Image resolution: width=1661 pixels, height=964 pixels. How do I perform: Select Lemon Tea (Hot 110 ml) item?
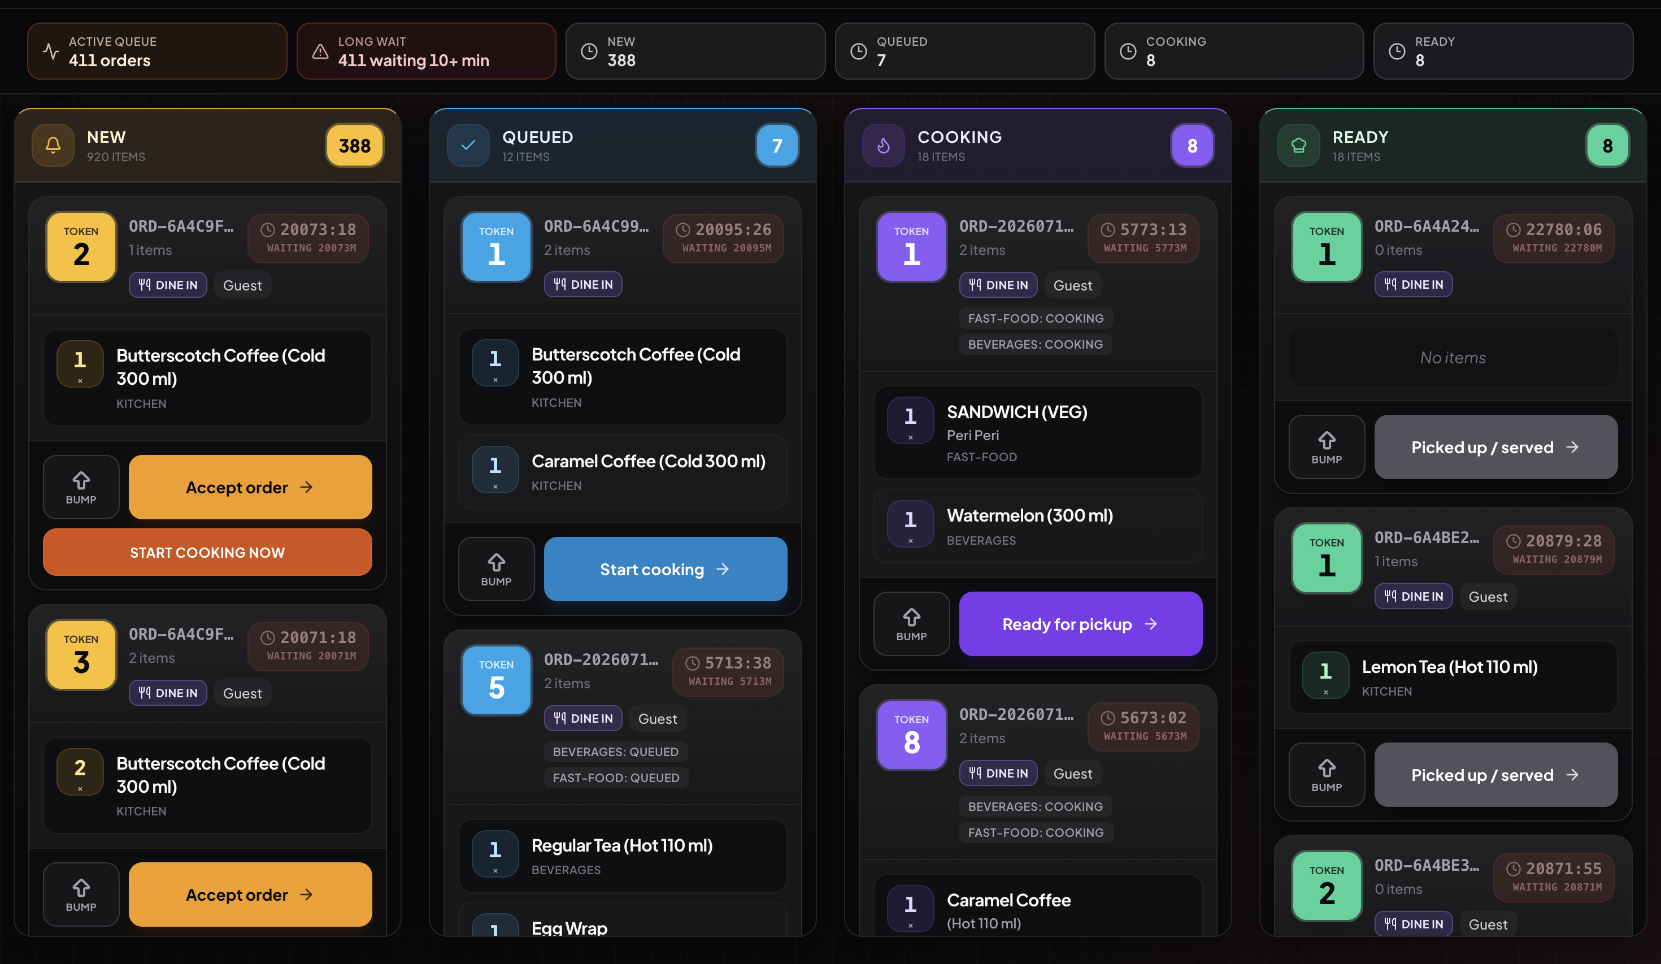1453,677
